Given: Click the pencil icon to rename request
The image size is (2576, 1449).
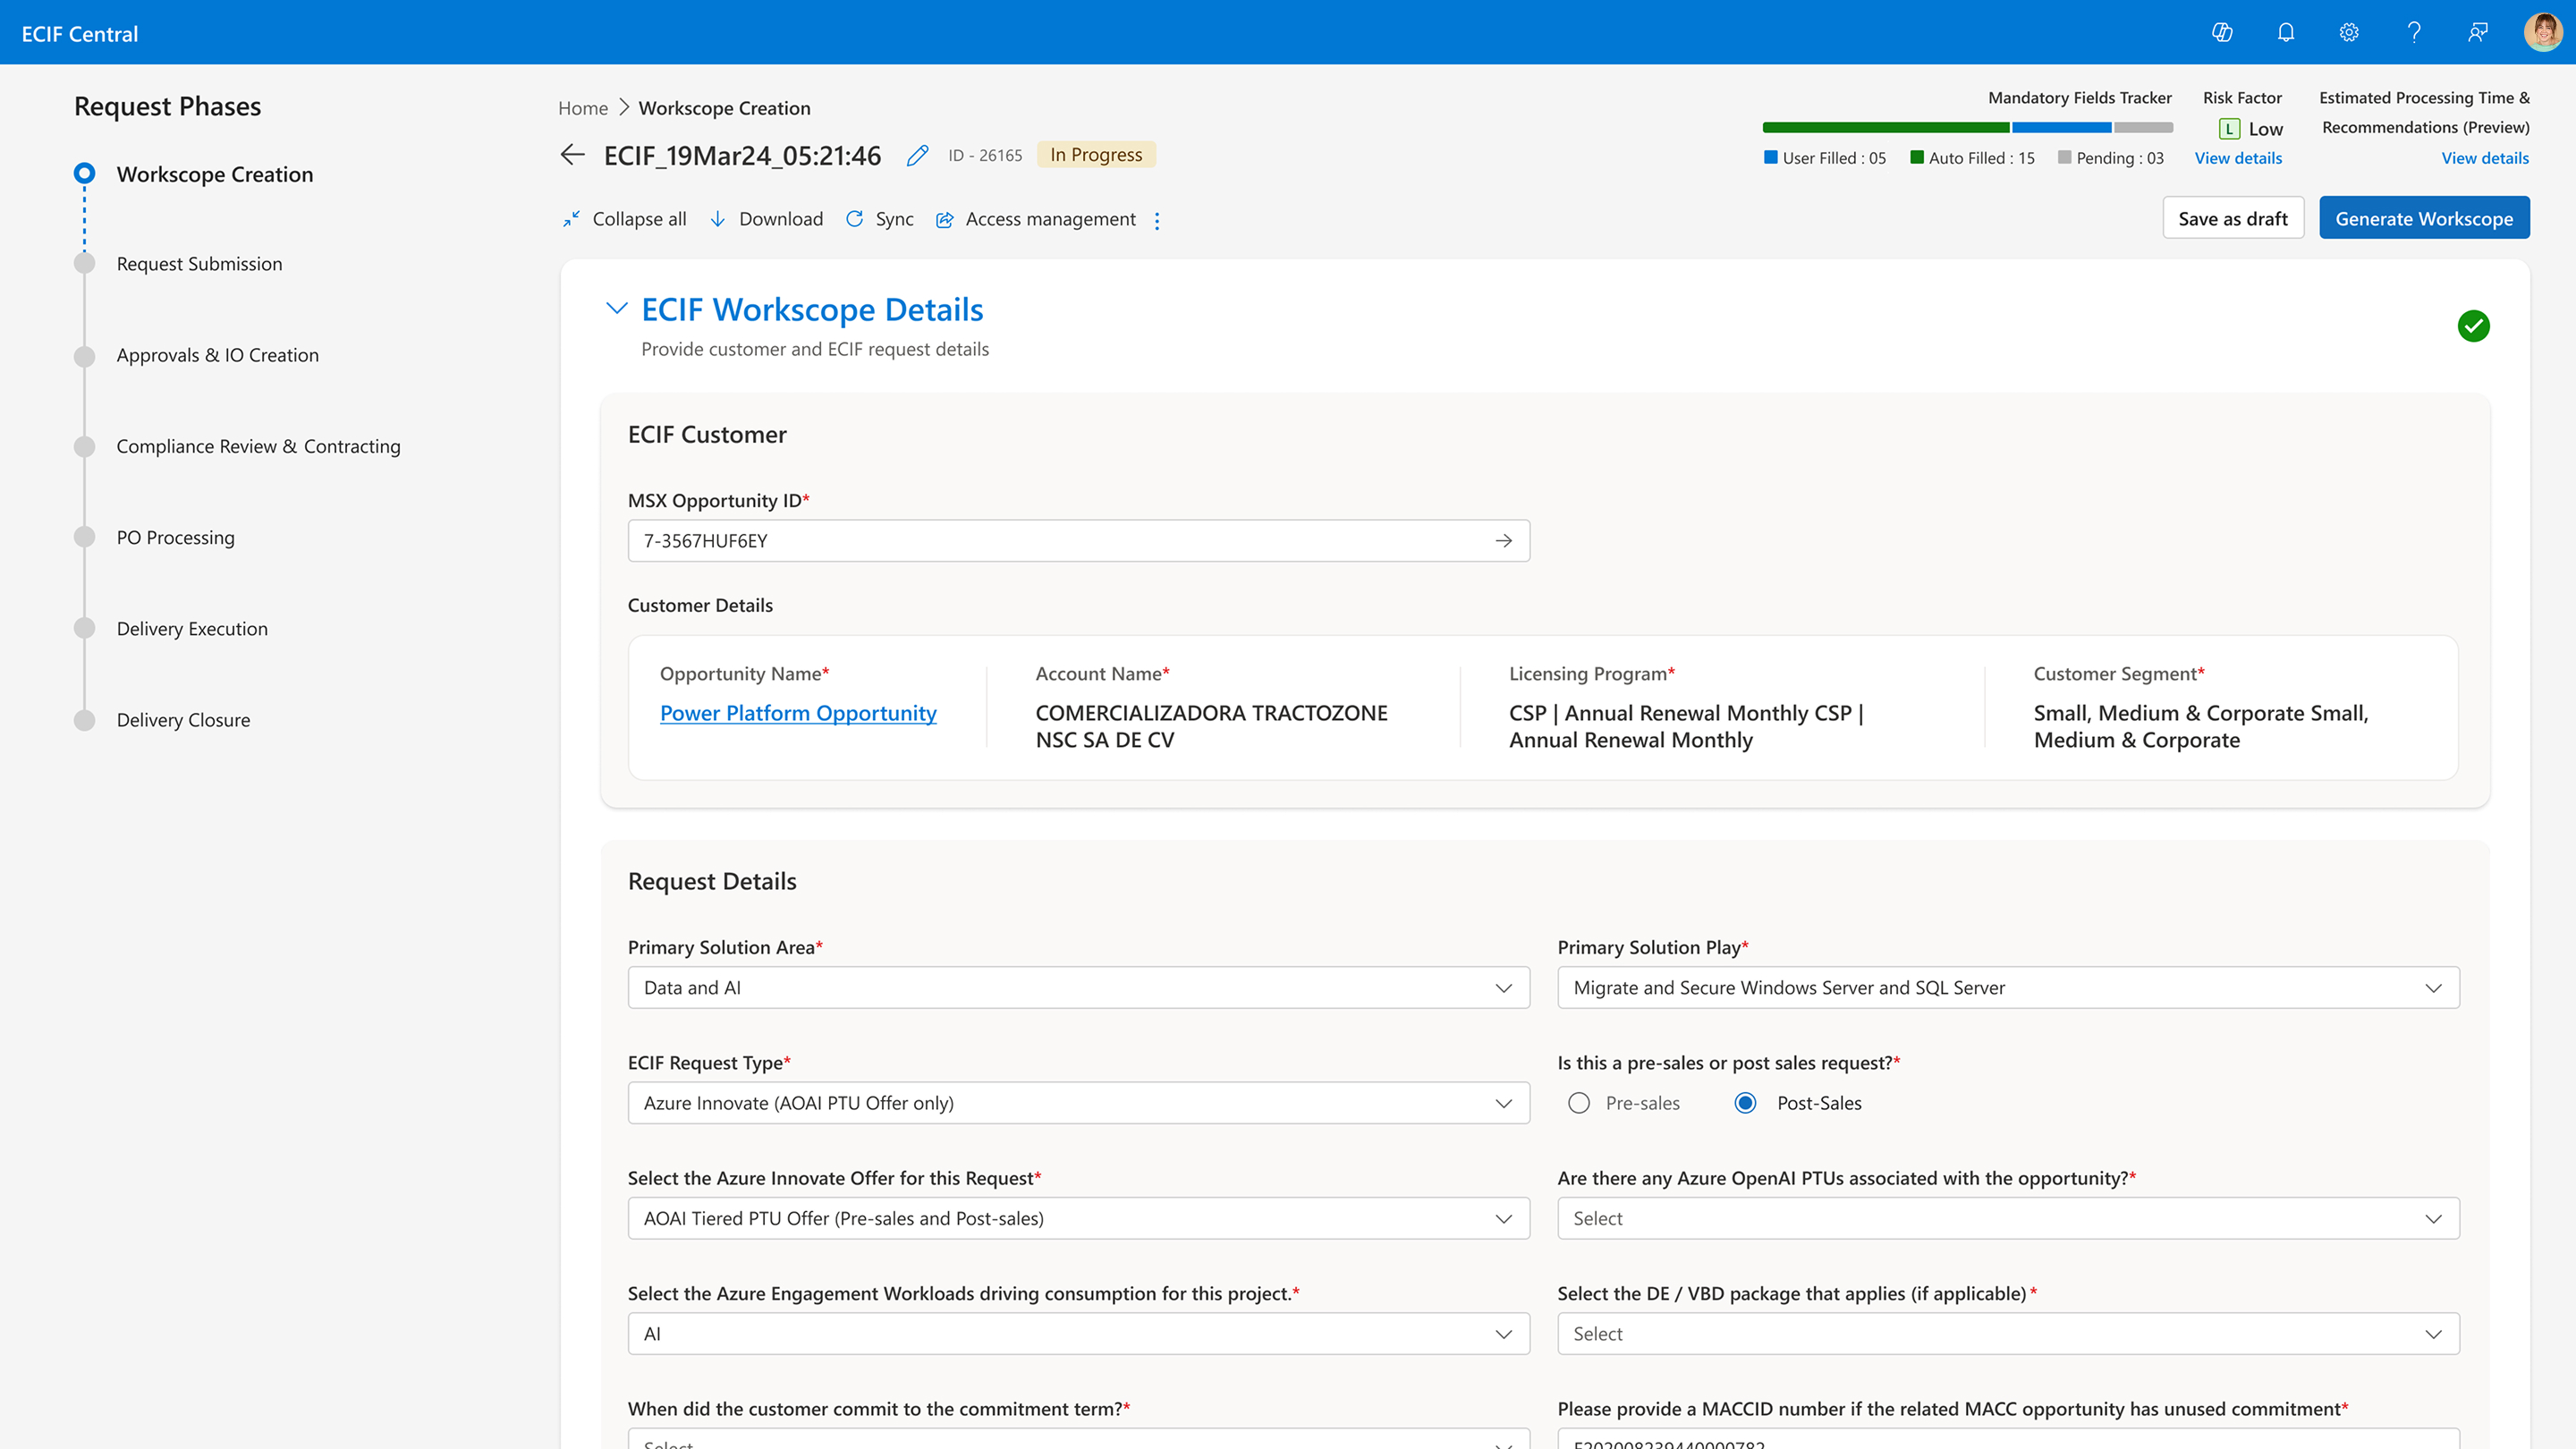Looking at the screenshot, I should (917, 156).
